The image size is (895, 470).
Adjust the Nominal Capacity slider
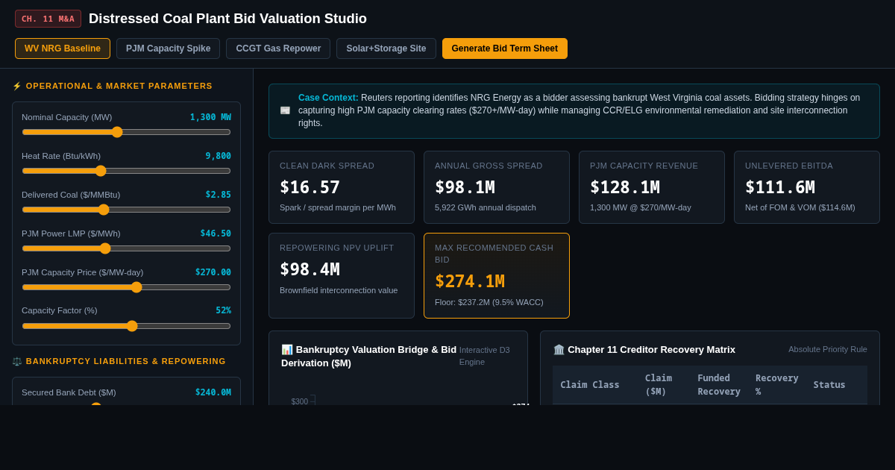[126, 132]
